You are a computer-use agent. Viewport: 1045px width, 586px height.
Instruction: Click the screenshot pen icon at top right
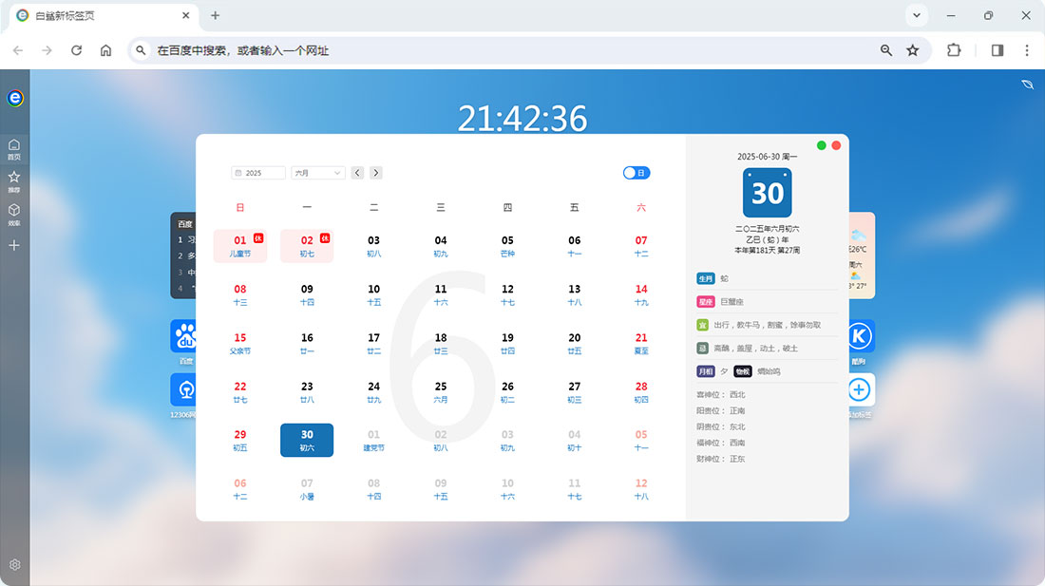(1027, 85)
